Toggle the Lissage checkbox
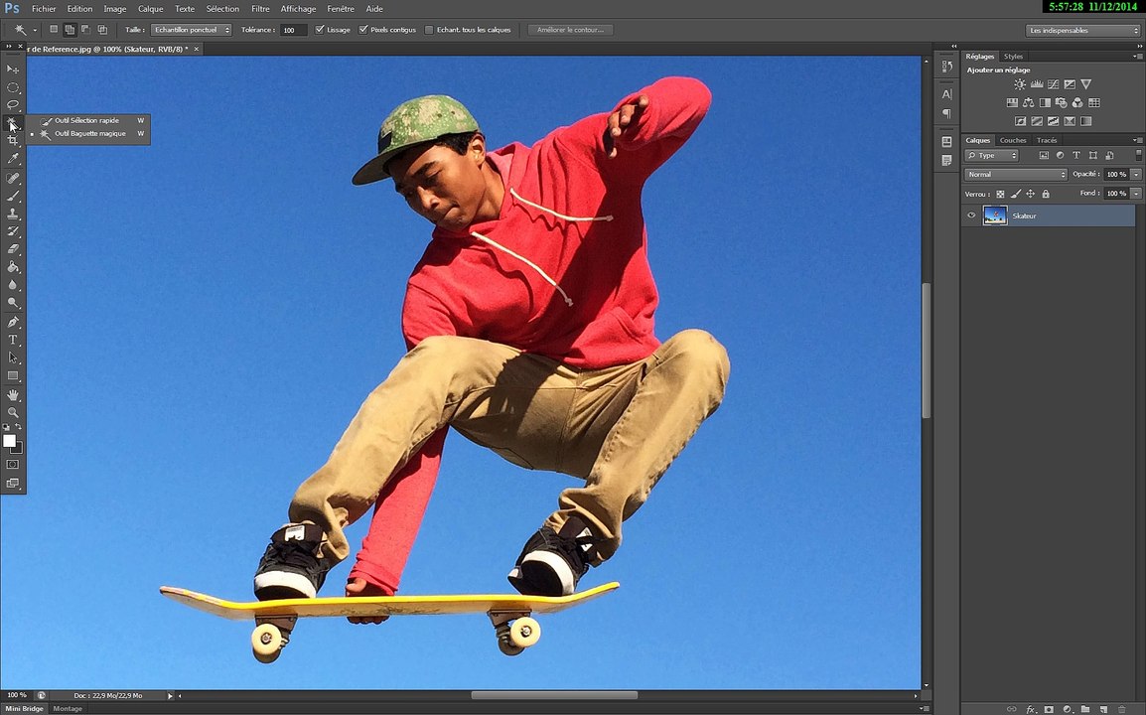 tap(320, 30)
